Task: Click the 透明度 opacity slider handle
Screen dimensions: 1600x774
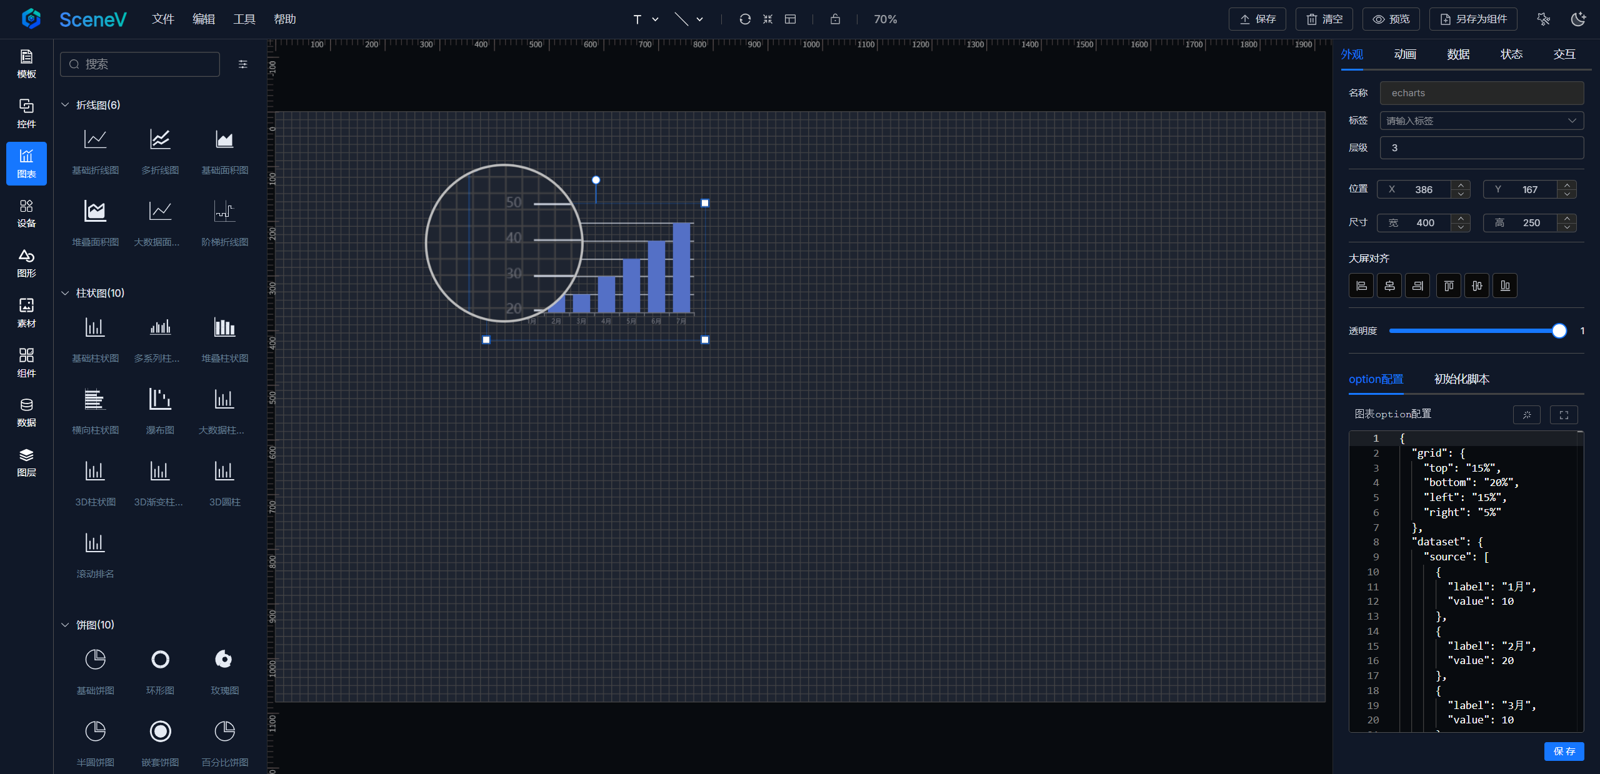Action: pyautogui.click(x=1559, y=331)
